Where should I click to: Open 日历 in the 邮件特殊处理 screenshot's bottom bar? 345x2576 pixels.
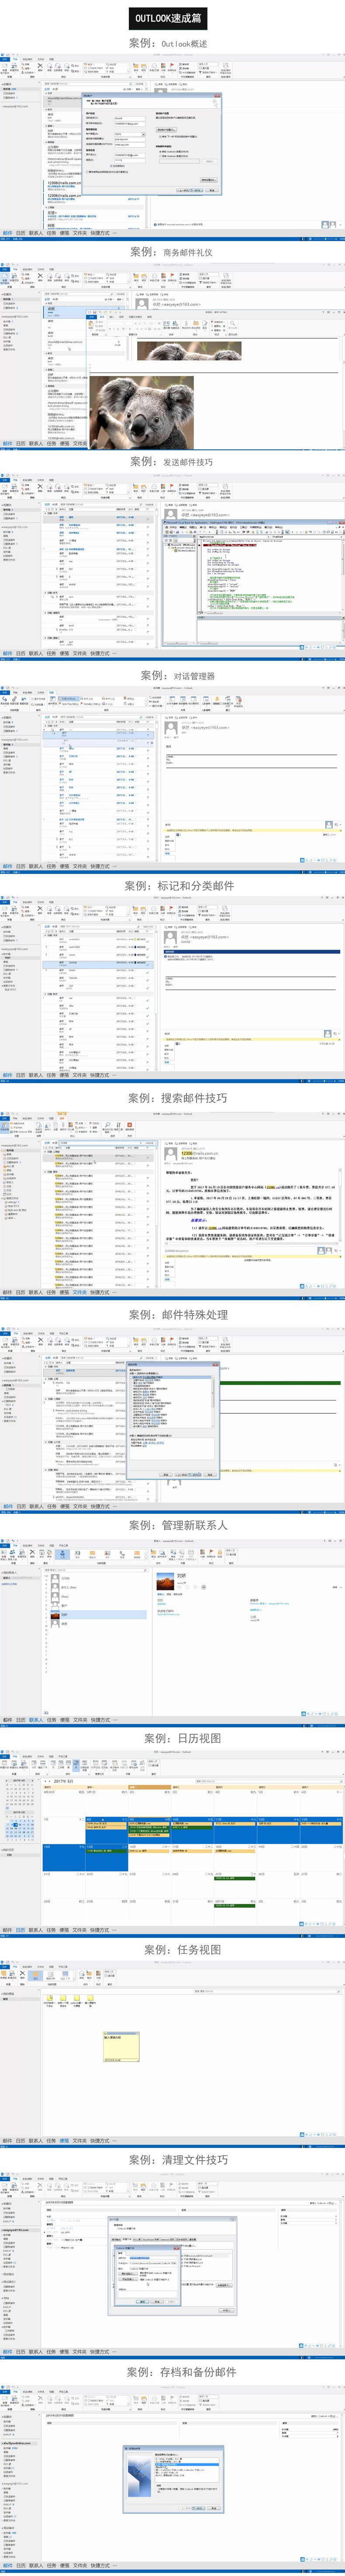[x=21, y=1506]
